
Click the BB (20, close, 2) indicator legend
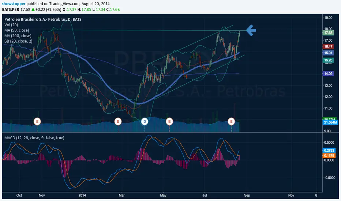pyautogui.click(x=18, y=41)
